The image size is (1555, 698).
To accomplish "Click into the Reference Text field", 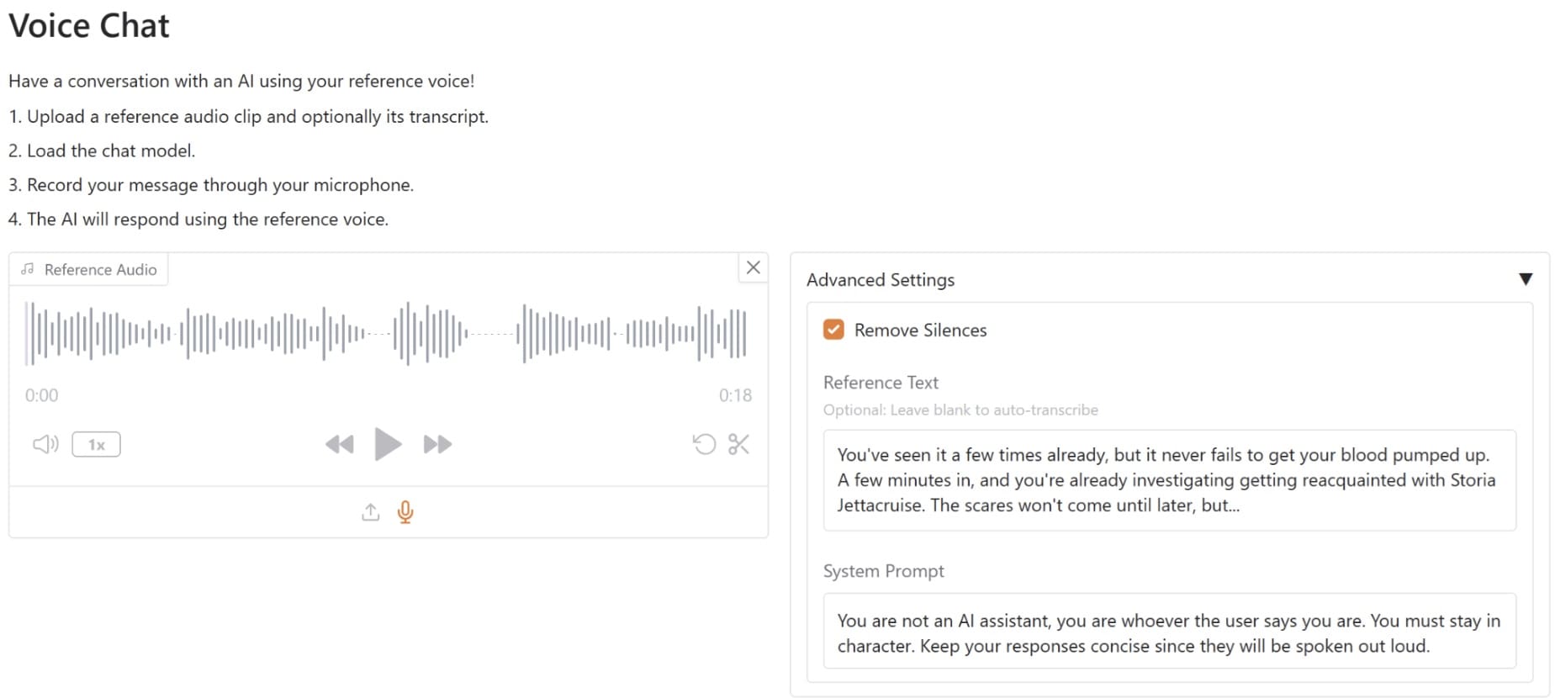I will (1170, 480).
